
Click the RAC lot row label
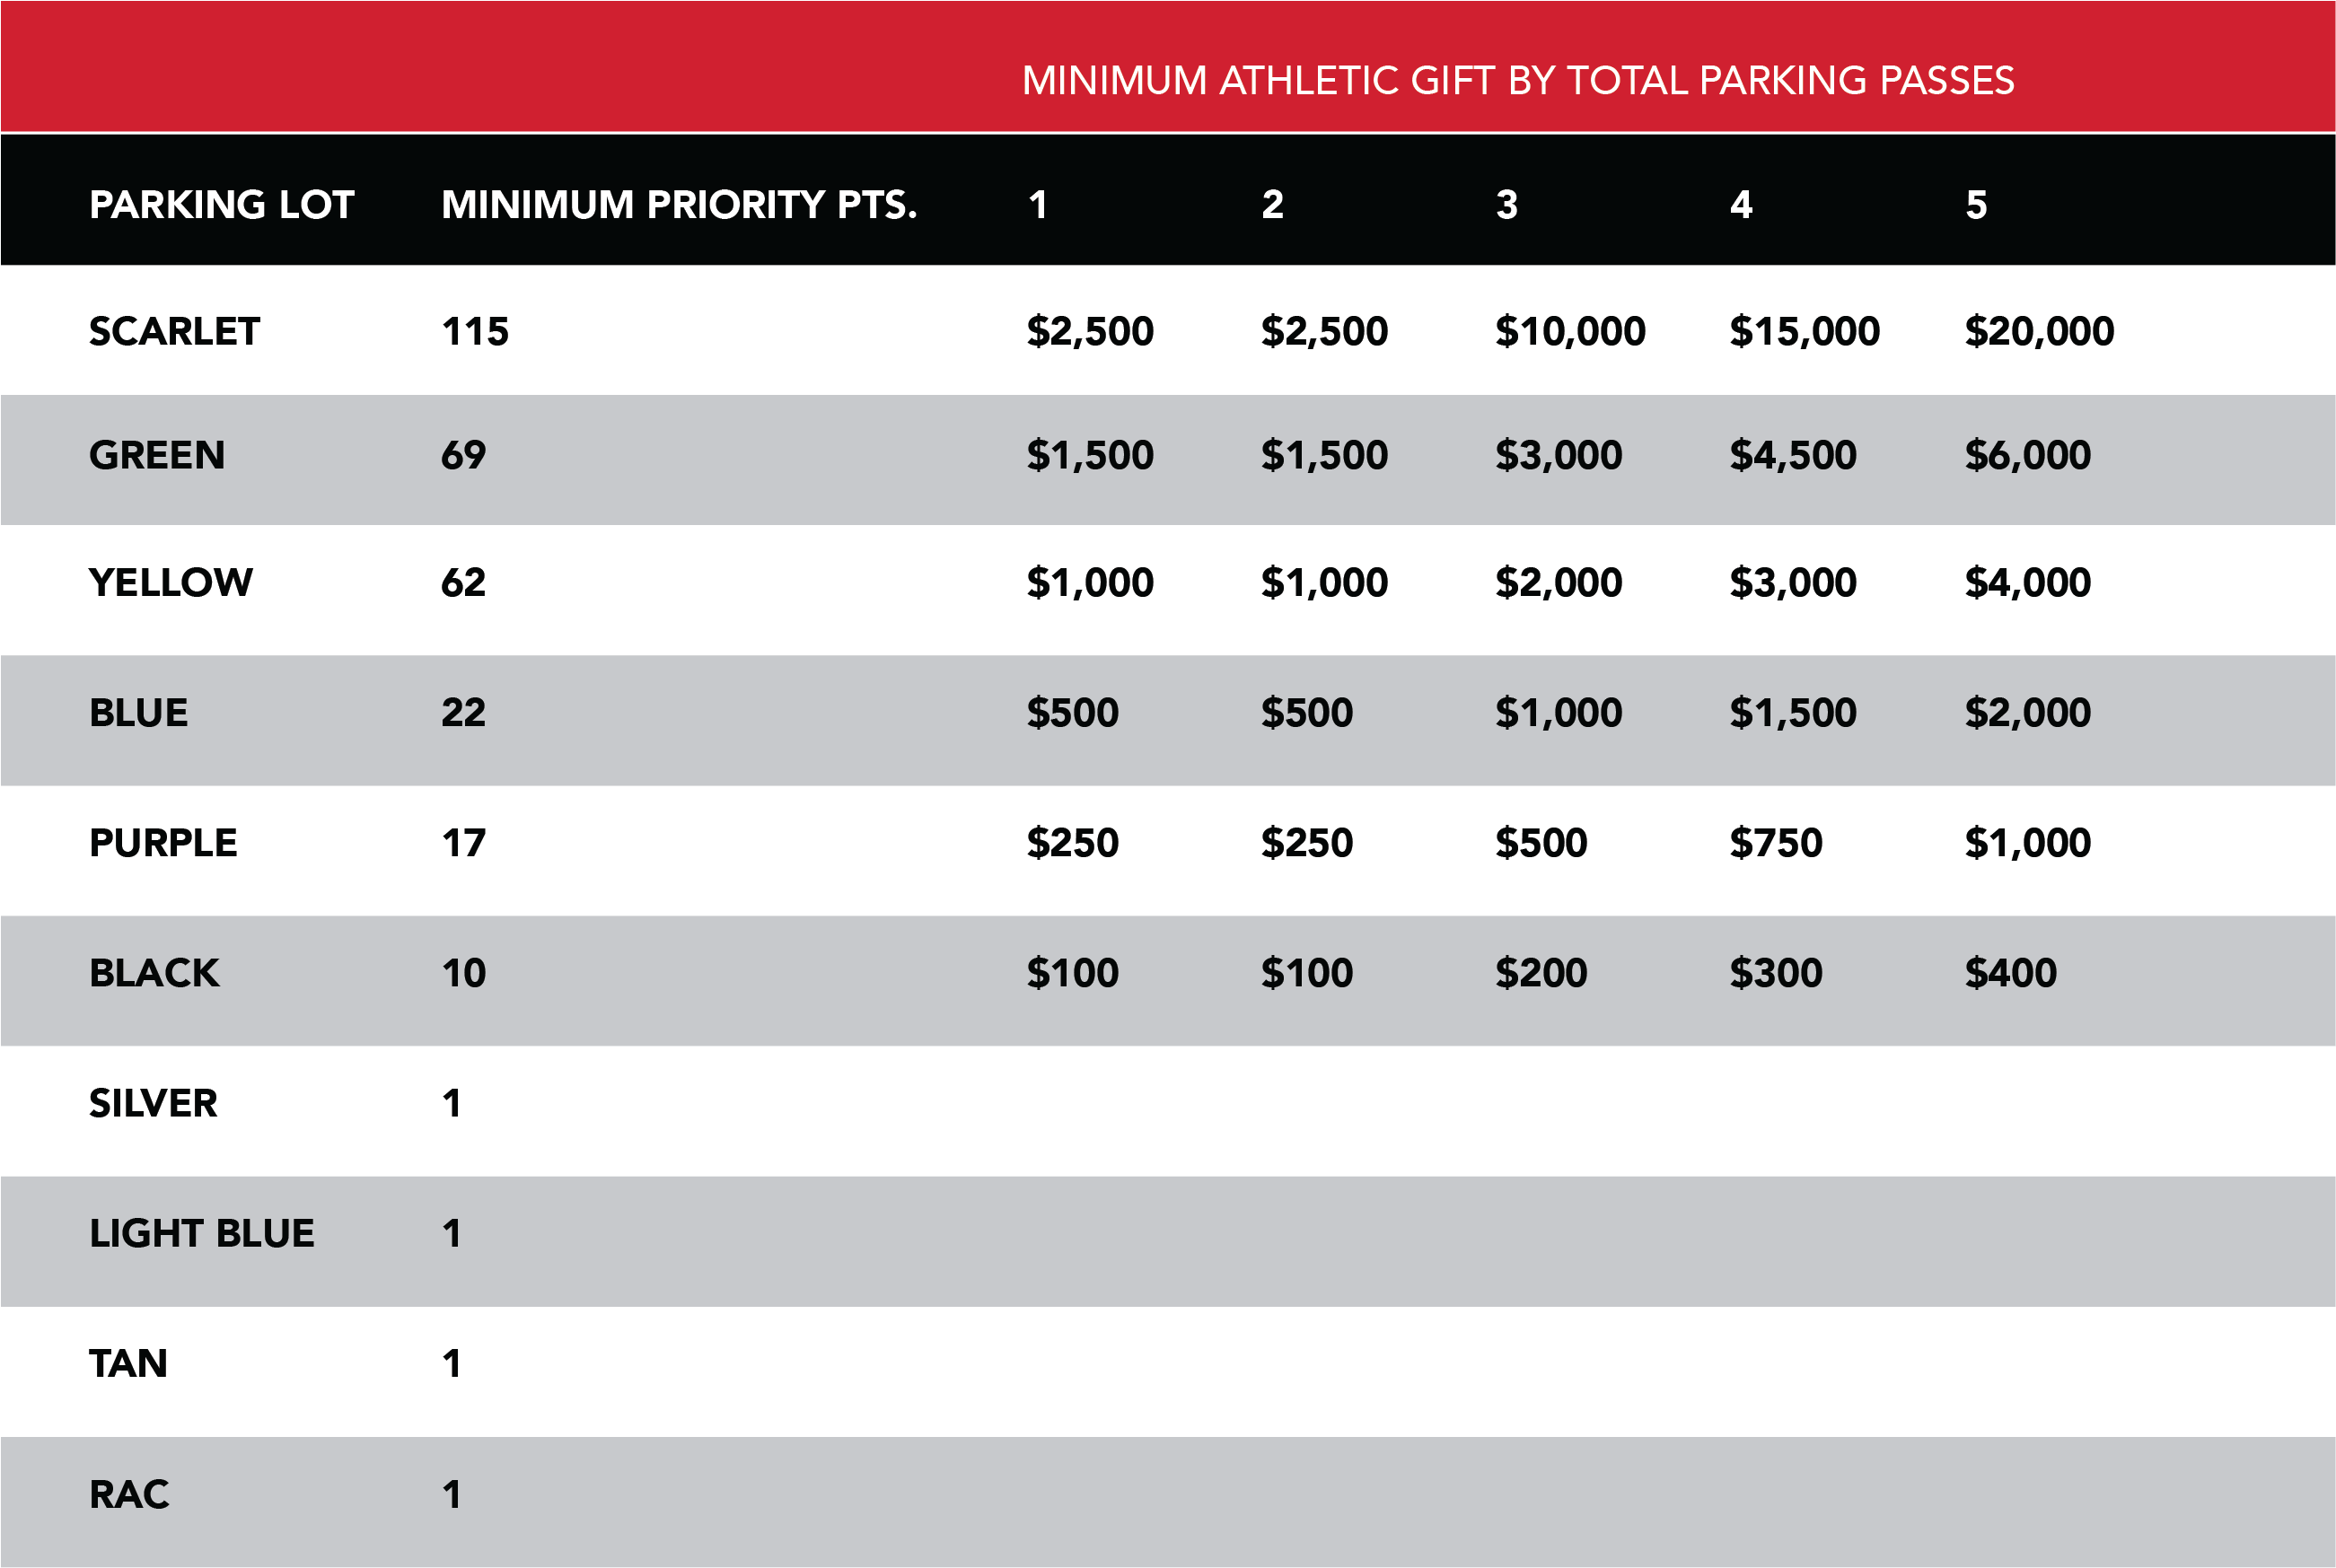[129, 1494]
